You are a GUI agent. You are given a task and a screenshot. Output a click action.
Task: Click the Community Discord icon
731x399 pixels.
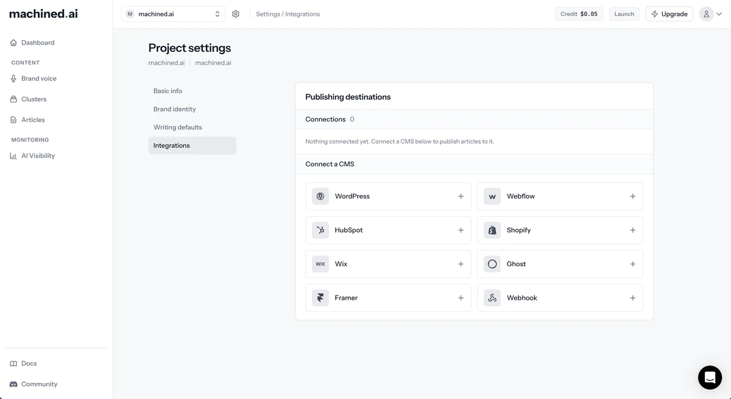pyautogui.click(x=13, y=384)
